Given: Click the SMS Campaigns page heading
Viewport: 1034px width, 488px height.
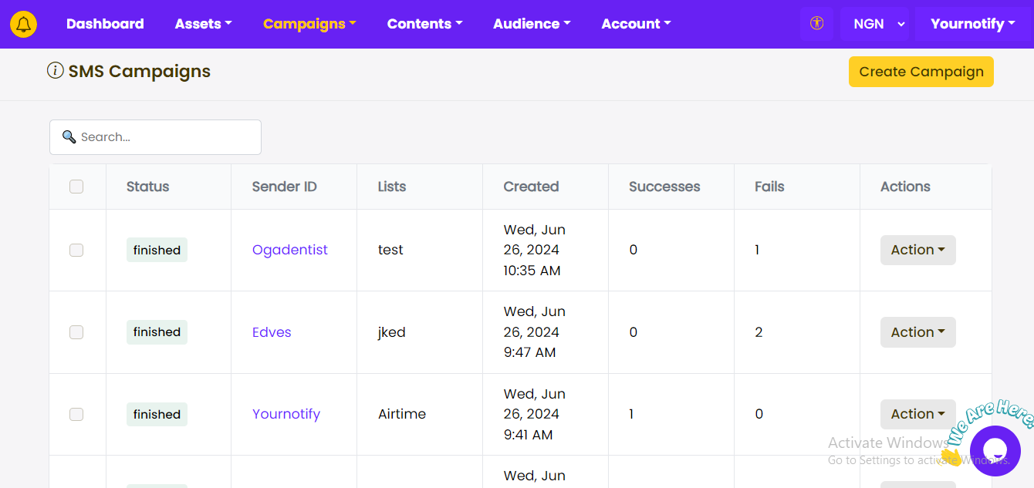Looking at the screenshot, I should pos(140,71).
